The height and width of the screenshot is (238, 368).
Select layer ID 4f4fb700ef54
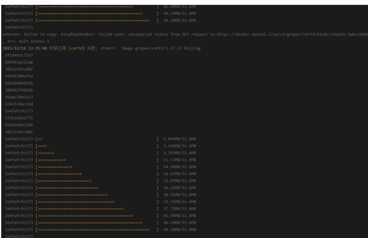point(19,76)
